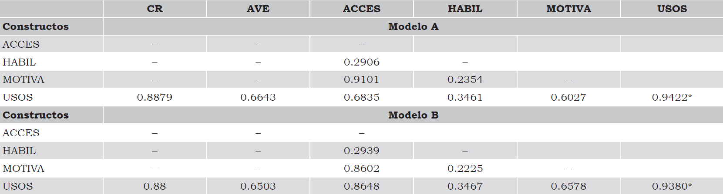Select the value 0.8602
Image resolution: width=723 pixels, height=194 pixels.
click(x=361, y=168)
